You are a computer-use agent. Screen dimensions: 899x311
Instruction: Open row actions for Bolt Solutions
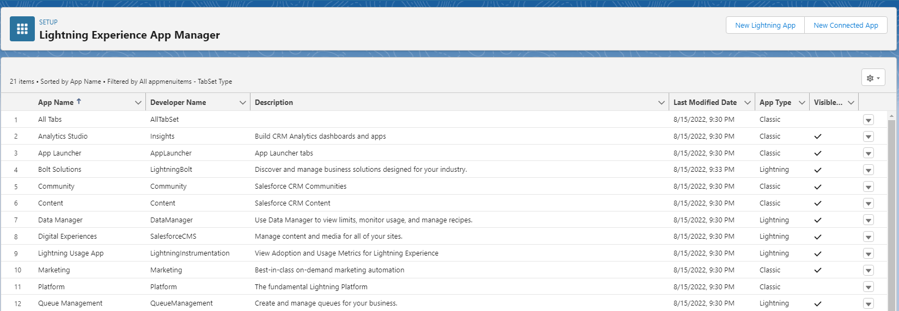[868, 170]
